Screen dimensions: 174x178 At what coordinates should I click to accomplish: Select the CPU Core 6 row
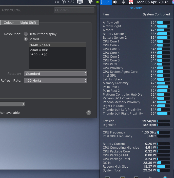[136, 60]
